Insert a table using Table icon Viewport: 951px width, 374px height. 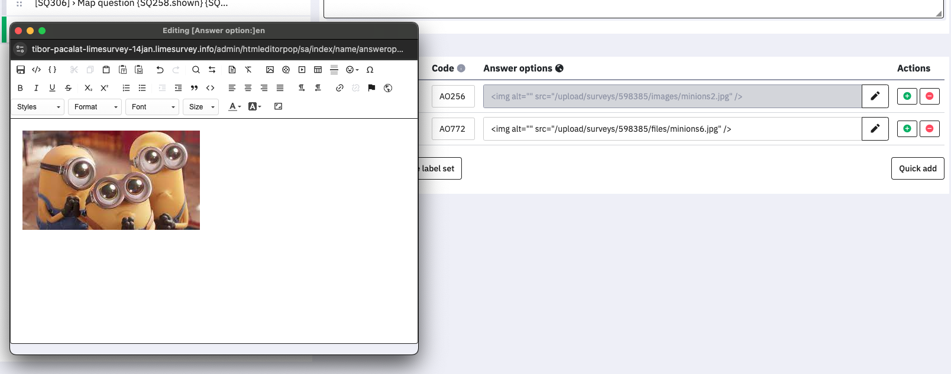pyautogui.click(x=318, y=70)
